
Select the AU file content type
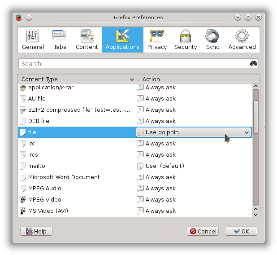tap(135, 99)
